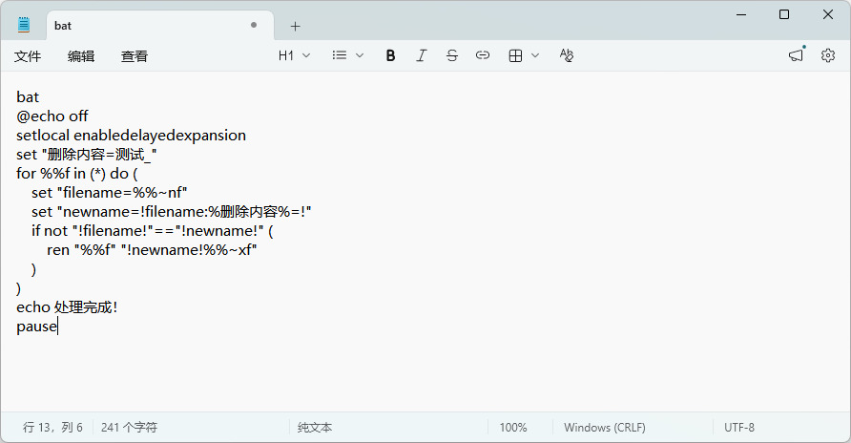Expand the list style dropdown arrow
The height and width of the screenshot is (443, 851).
(360, 55)
